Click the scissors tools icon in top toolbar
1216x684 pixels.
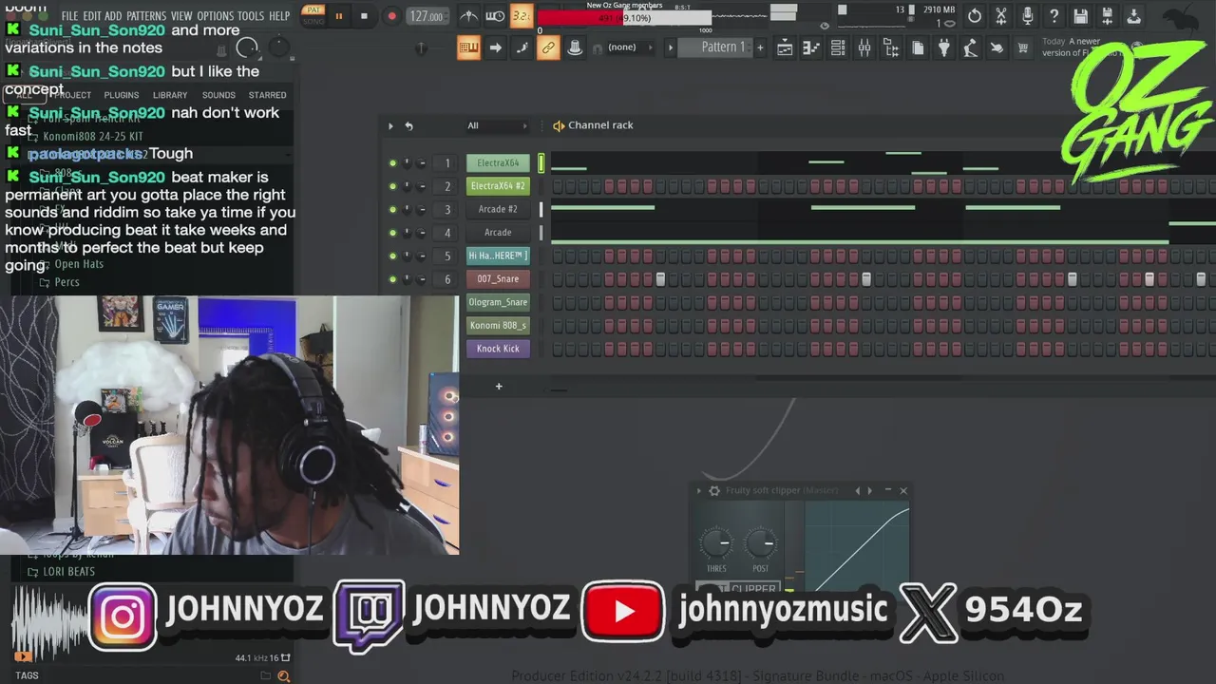[x=1001, y=16]
